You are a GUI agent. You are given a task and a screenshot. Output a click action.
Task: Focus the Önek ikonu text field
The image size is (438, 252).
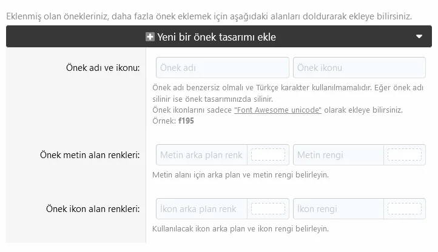click(x=359, y=67)
